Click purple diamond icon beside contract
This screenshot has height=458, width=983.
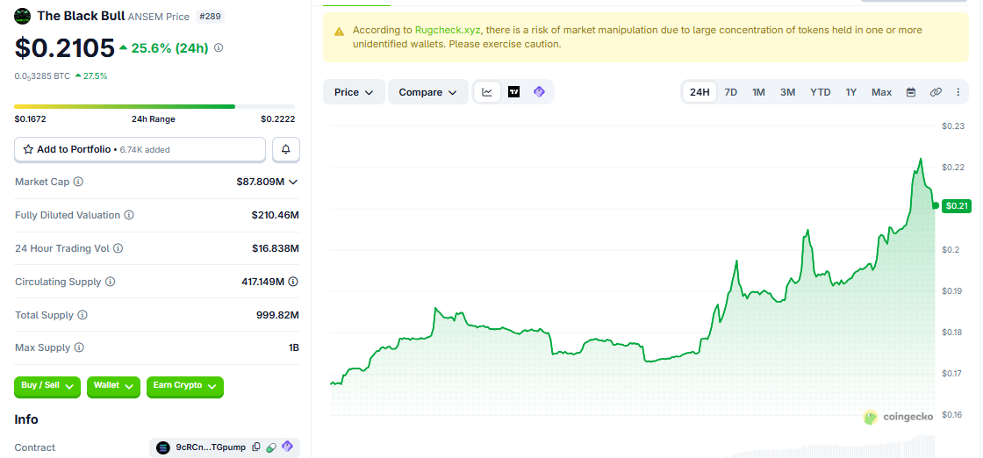pos(287,447)
